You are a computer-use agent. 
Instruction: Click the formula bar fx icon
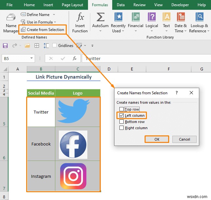tap(75, 58)
